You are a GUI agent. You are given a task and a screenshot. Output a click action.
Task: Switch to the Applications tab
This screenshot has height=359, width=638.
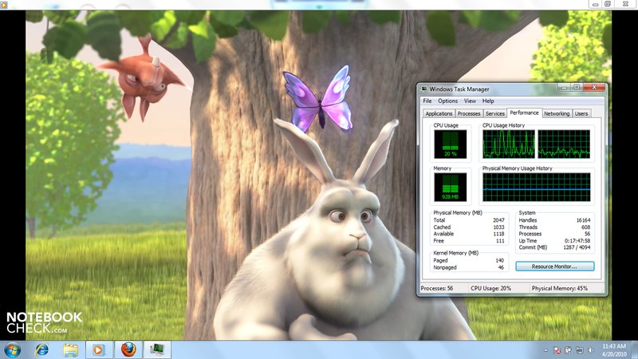[x=439, y=113]
